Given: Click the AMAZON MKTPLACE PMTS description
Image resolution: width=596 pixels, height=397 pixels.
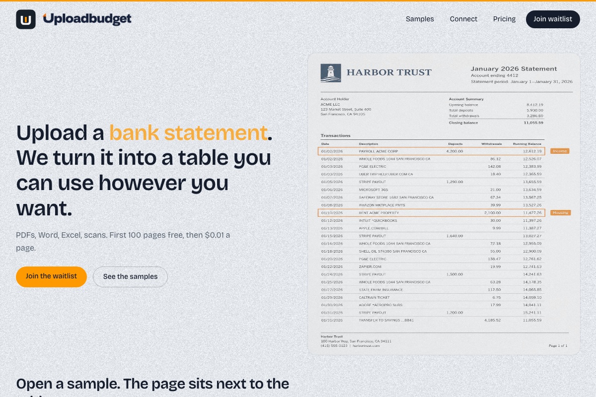Looking at the screenshot, I should [x=382, y=205].
